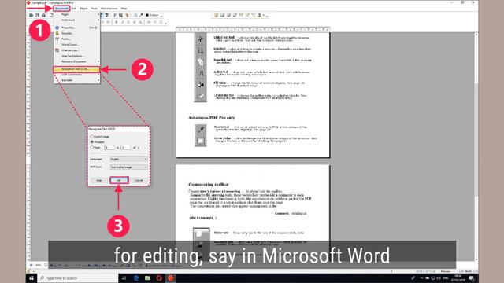Open File Explorer from taskbar

[147, 277]
